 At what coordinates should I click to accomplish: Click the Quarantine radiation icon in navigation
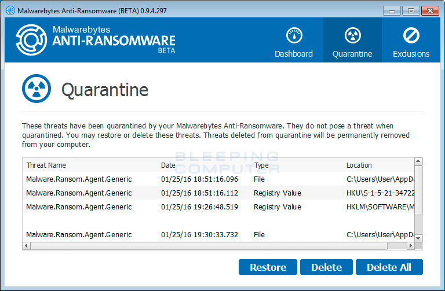click(352, 36)
